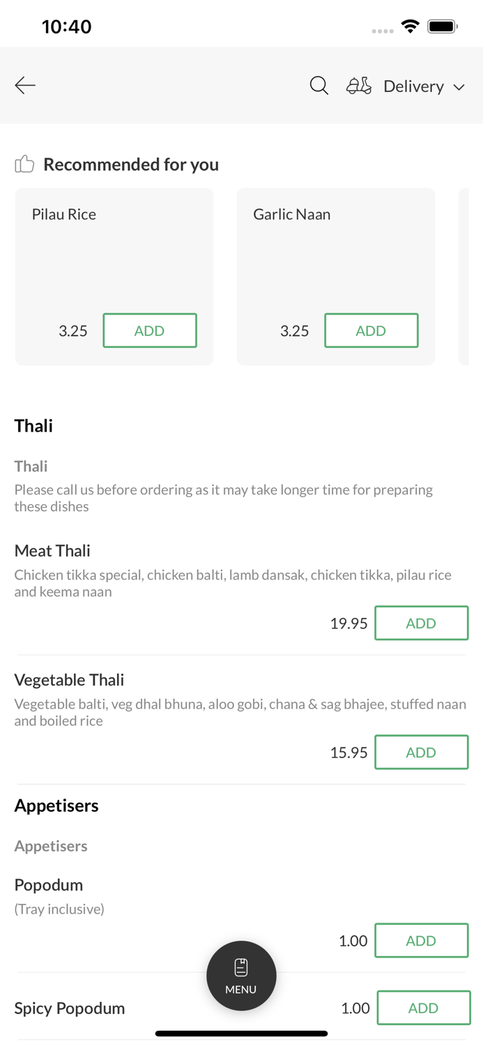Tap the cellular signal dots

click(382, 31)
